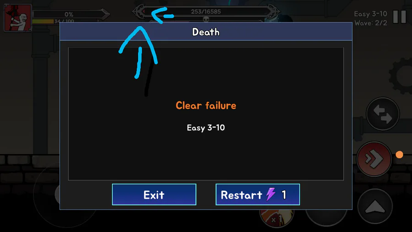Tap the jump up-arrow button
Screen dimensions: 412x232
375,206
